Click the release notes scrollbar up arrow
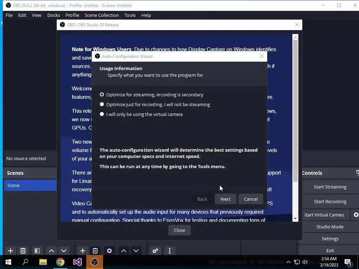Viewport: 359px width, 269px height. (295, 37)
